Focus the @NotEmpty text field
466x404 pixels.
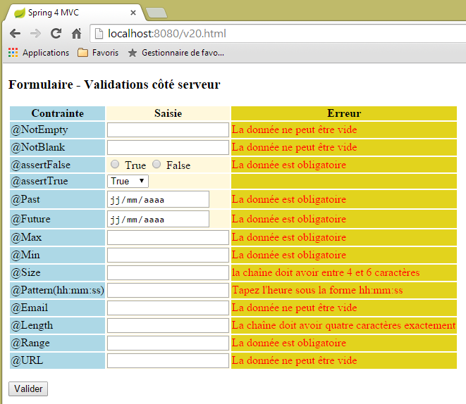[168, 130]
